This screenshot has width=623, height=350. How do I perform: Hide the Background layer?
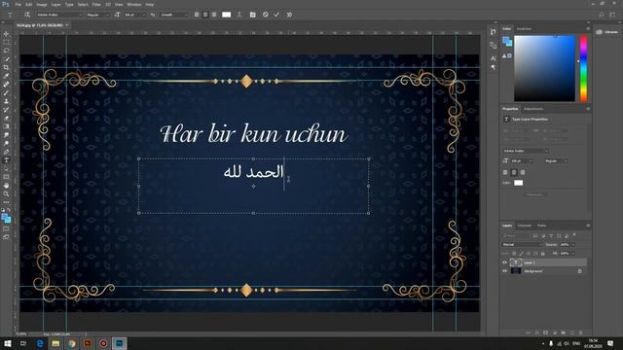[x=504, y=271]
